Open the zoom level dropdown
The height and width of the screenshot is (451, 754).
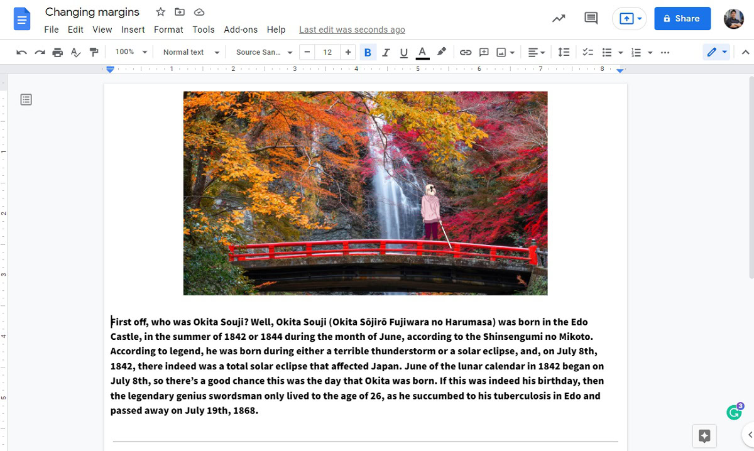coord(131,52)
